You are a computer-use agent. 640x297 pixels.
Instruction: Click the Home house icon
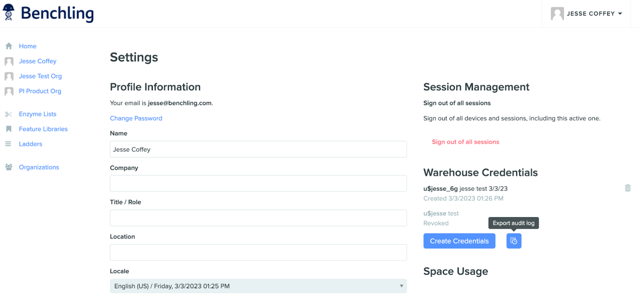point(9,46)
